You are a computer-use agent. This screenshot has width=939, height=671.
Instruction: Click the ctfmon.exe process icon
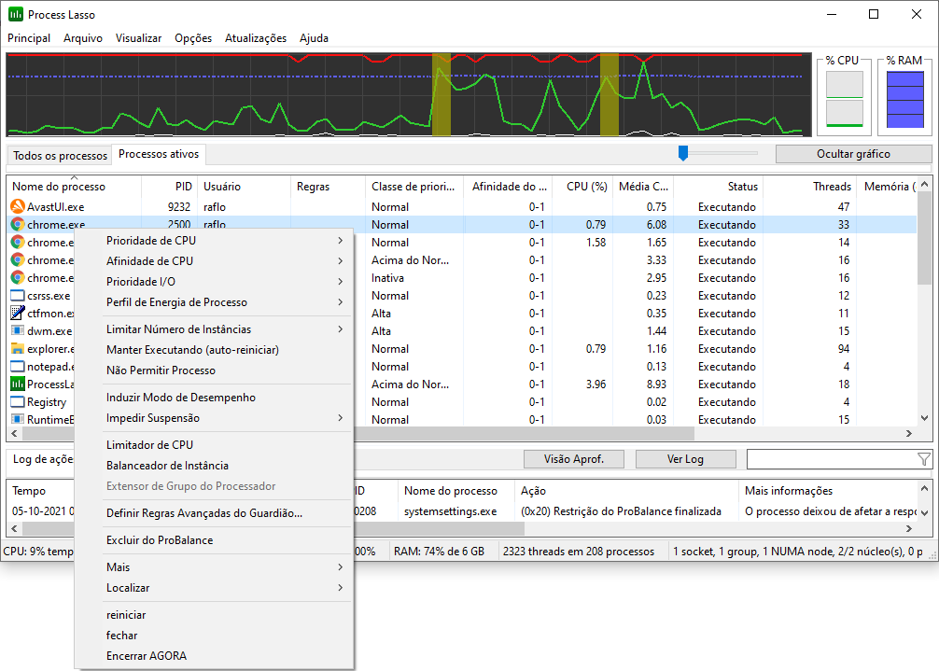point(18,313)
